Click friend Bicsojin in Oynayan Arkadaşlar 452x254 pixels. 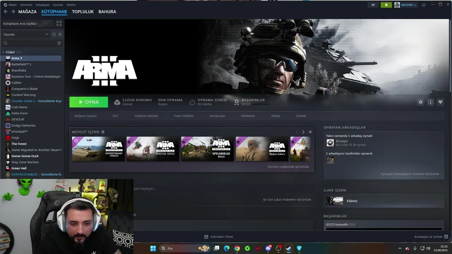tap(342, 141)
